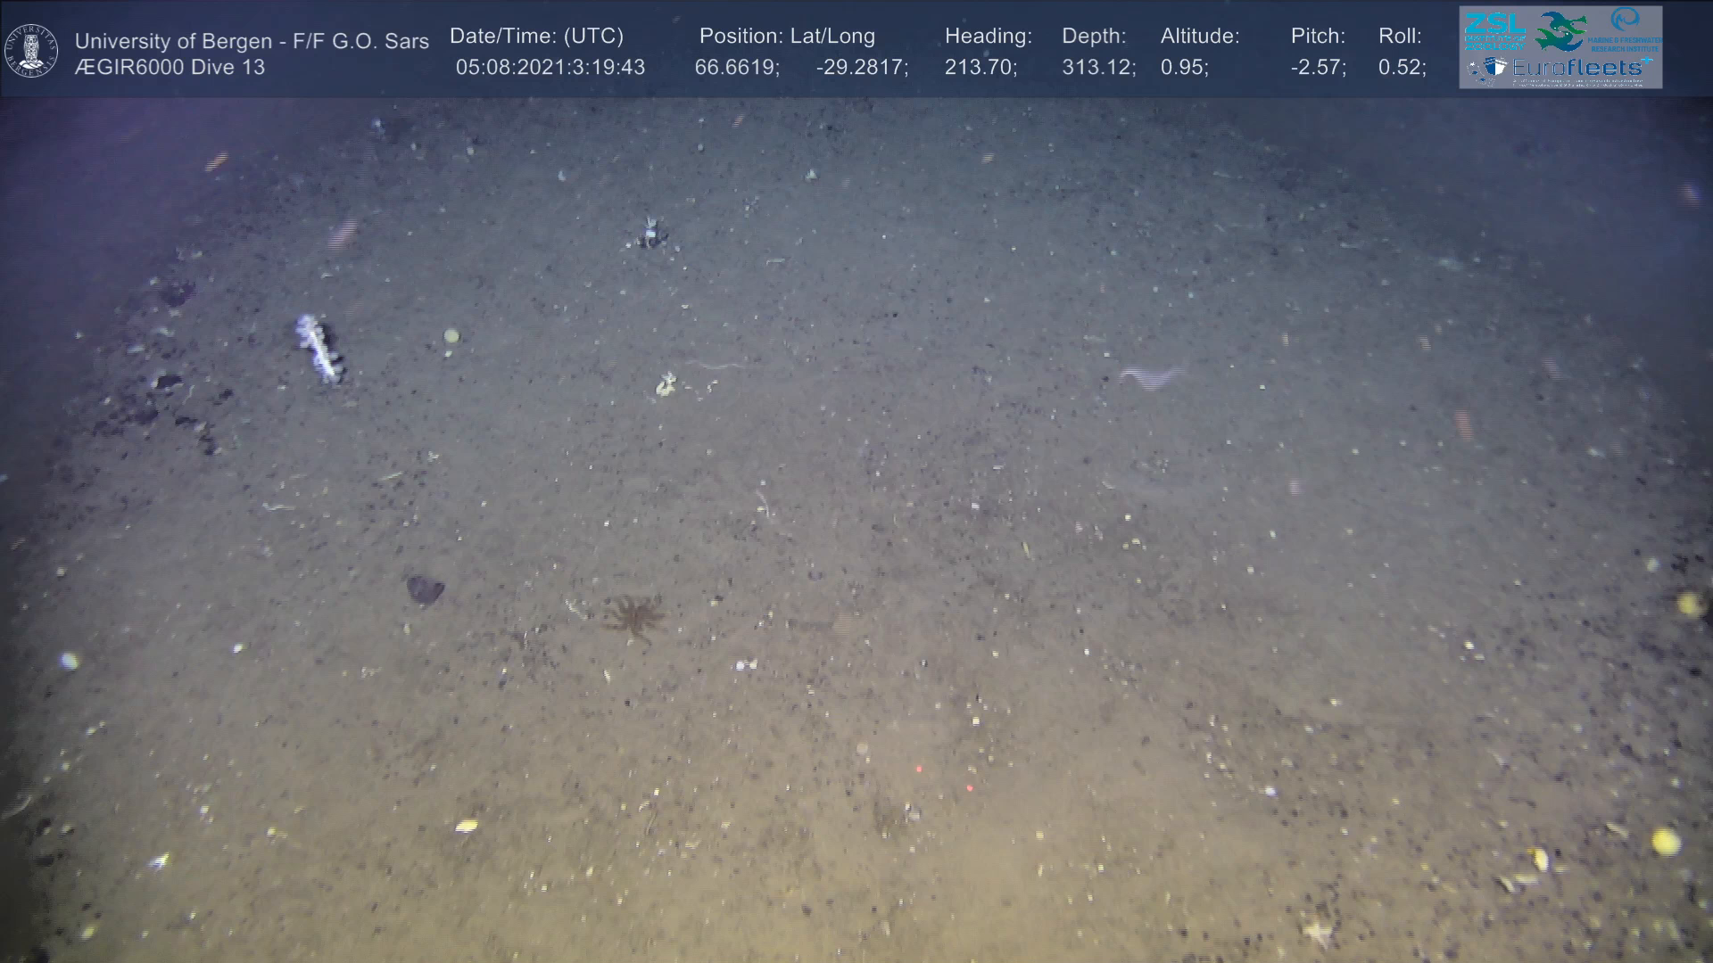Click the dark rock near the brittle star
The height and width of the screenshot is (963, 1713).
(x=425, y=588)
